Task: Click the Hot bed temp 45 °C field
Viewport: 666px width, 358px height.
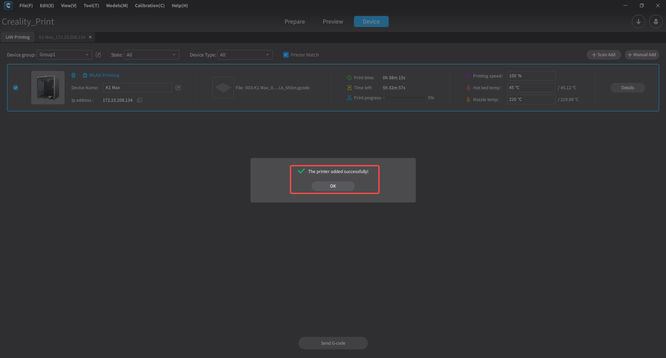Action: click(x=531, y=88)
